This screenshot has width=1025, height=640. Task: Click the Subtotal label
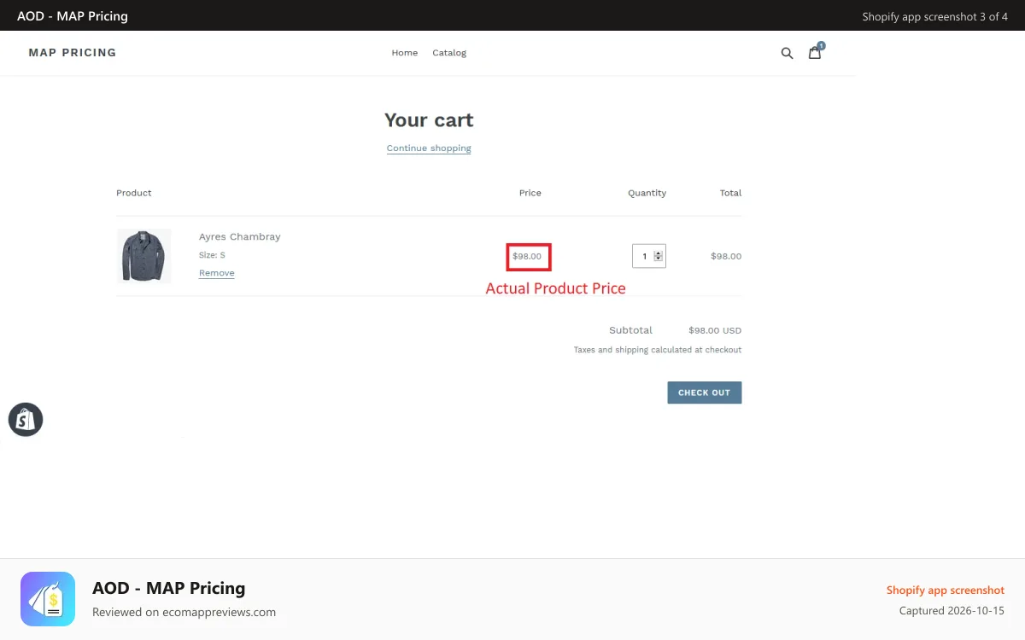tap(630, 330)
